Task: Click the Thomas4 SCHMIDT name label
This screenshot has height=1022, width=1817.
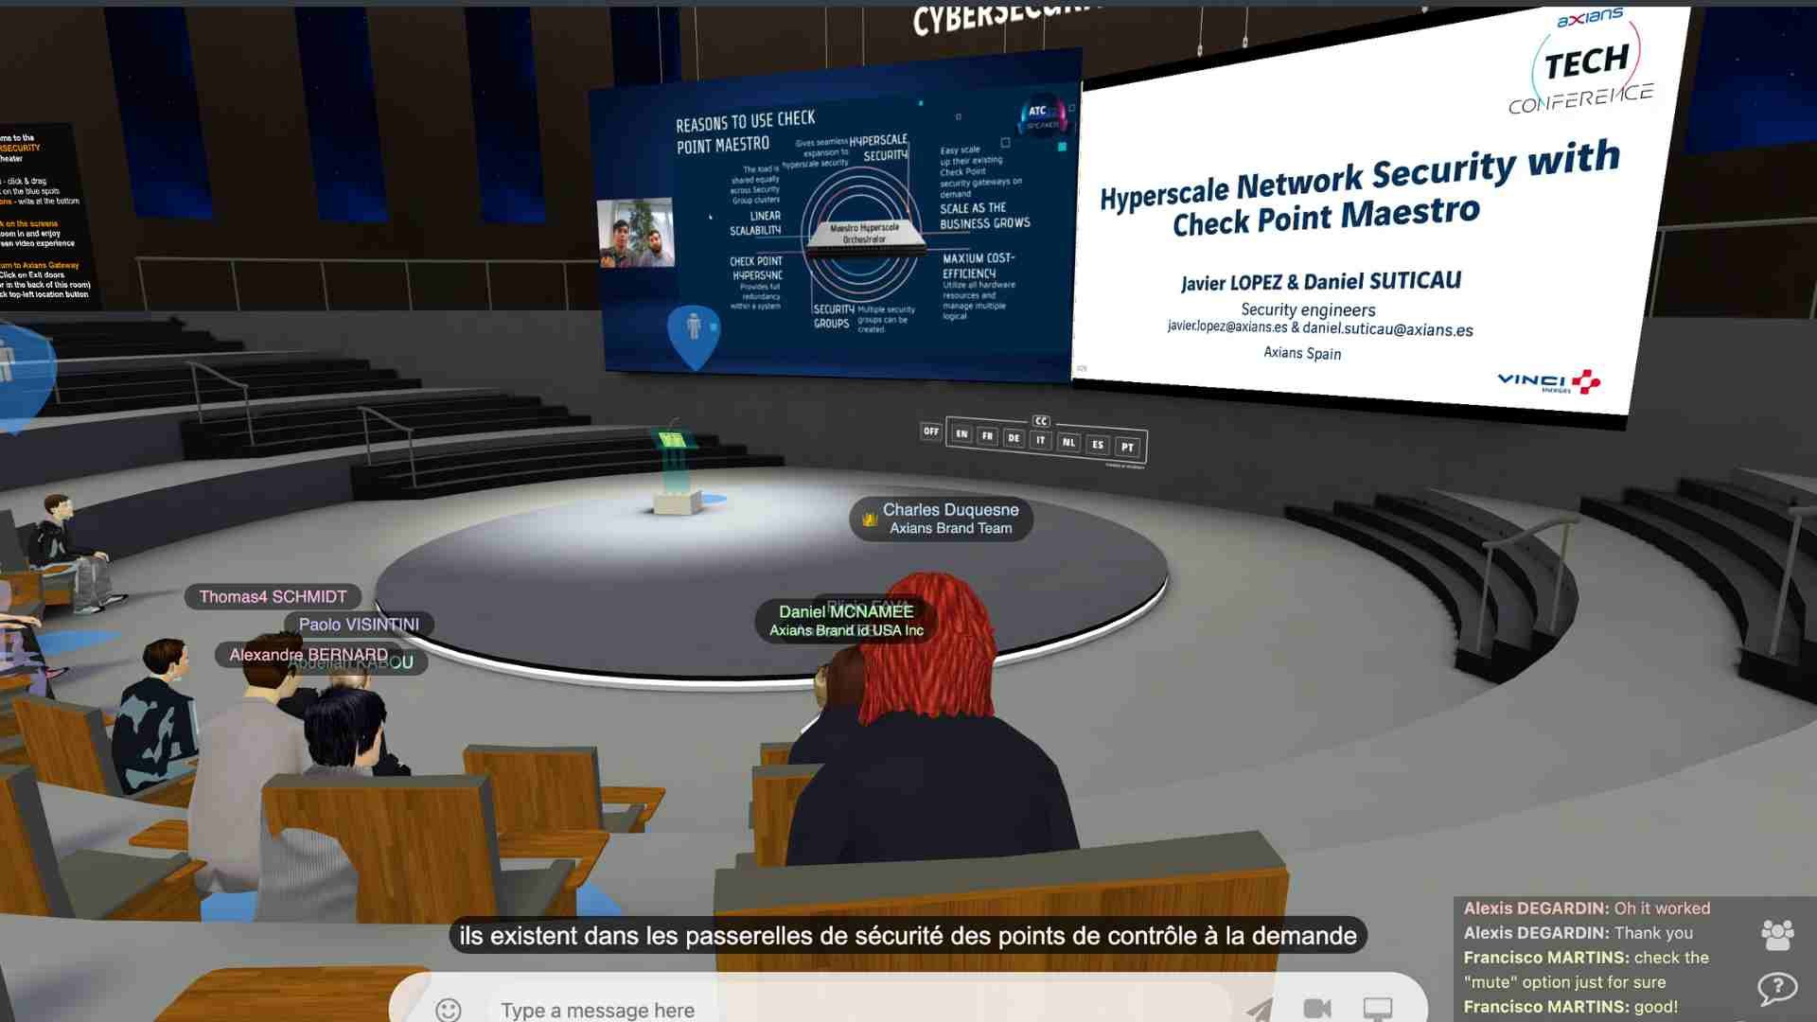Action: [273, 597]
